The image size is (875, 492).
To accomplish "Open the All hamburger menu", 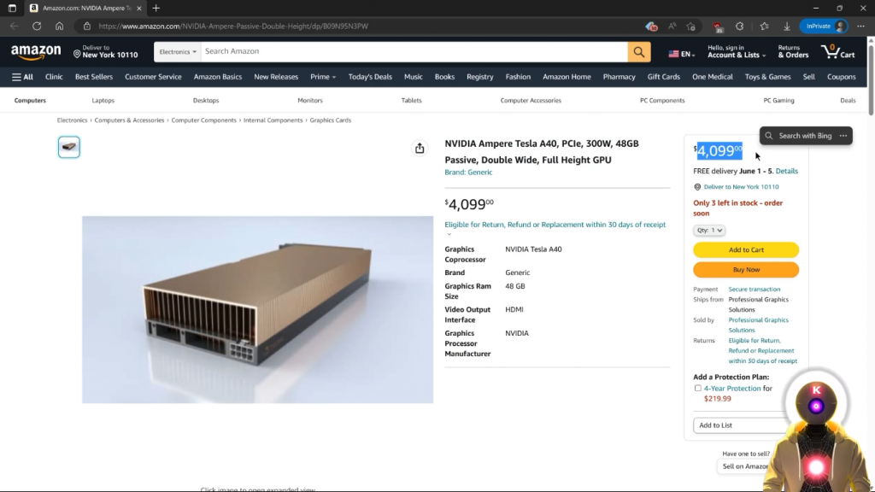I will point(22,77).
